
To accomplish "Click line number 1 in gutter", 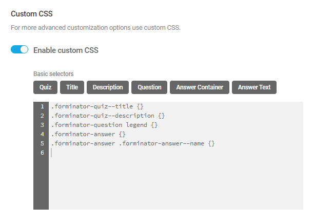I will (42, 106).
